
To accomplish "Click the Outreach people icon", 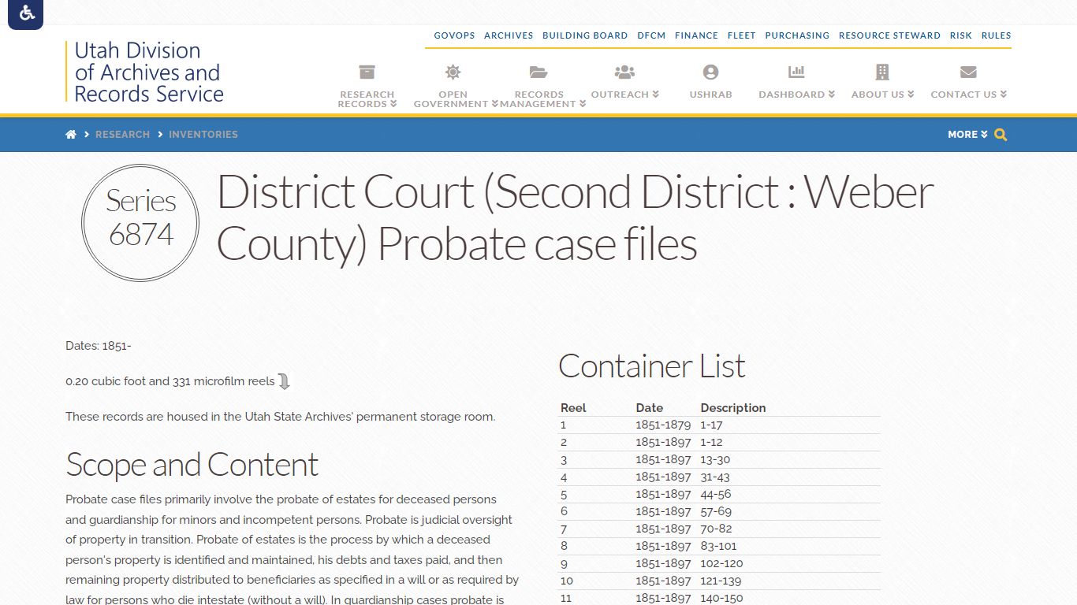I will [x=624, y=72].
